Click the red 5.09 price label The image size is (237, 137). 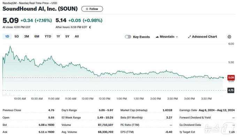click(231, 78)
